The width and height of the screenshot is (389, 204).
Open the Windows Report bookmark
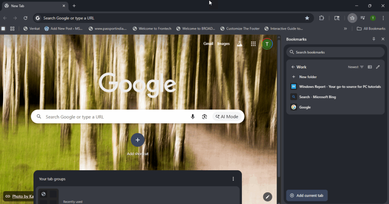tap(335, 87)
